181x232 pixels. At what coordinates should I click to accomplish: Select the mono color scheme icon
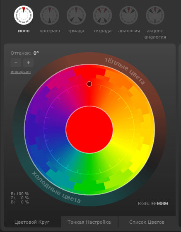24,15
